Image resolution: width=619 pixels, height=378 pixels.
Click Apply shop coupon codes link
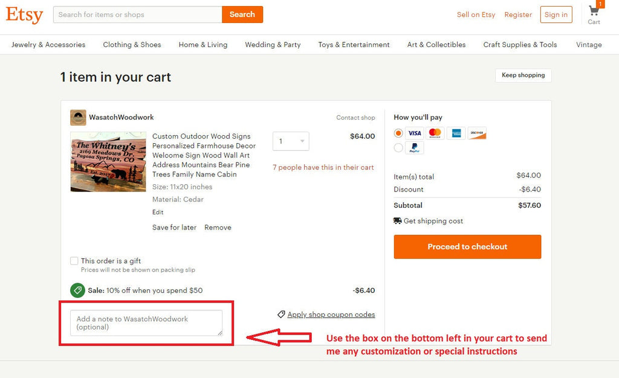click(x=331, y=315)
